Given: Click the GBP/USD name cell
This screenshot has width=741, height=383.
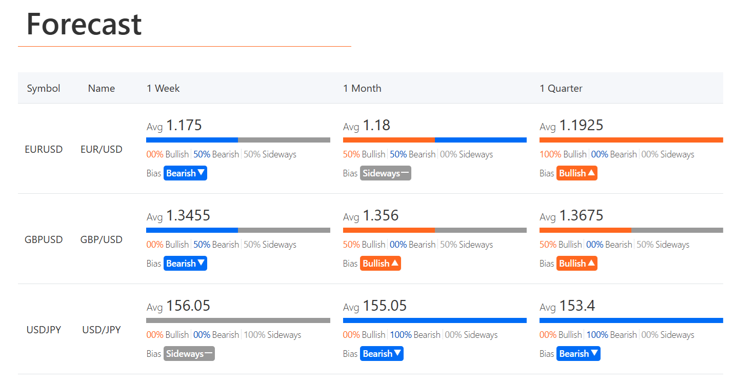Looking at the screenshot, I should (x=102, y=239).
